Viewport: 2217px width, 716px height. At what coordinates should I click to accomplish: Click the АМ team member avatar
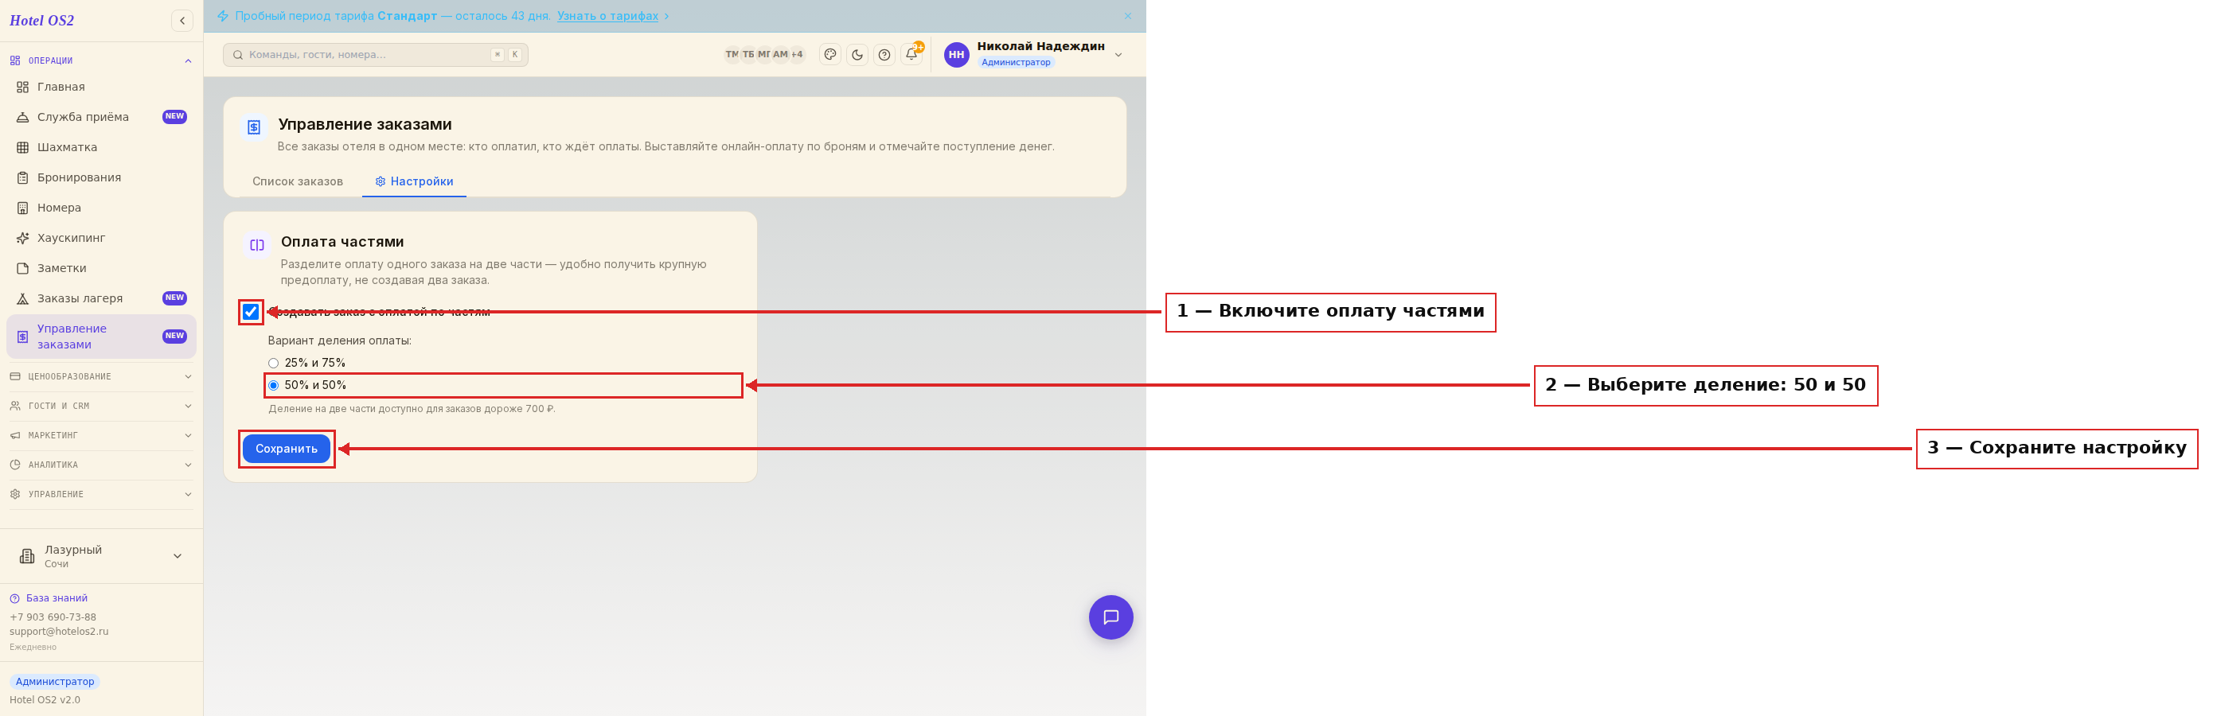click(x=781, y=54)
